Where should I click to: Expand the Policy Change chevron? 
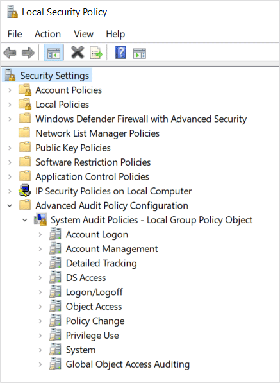40,321
